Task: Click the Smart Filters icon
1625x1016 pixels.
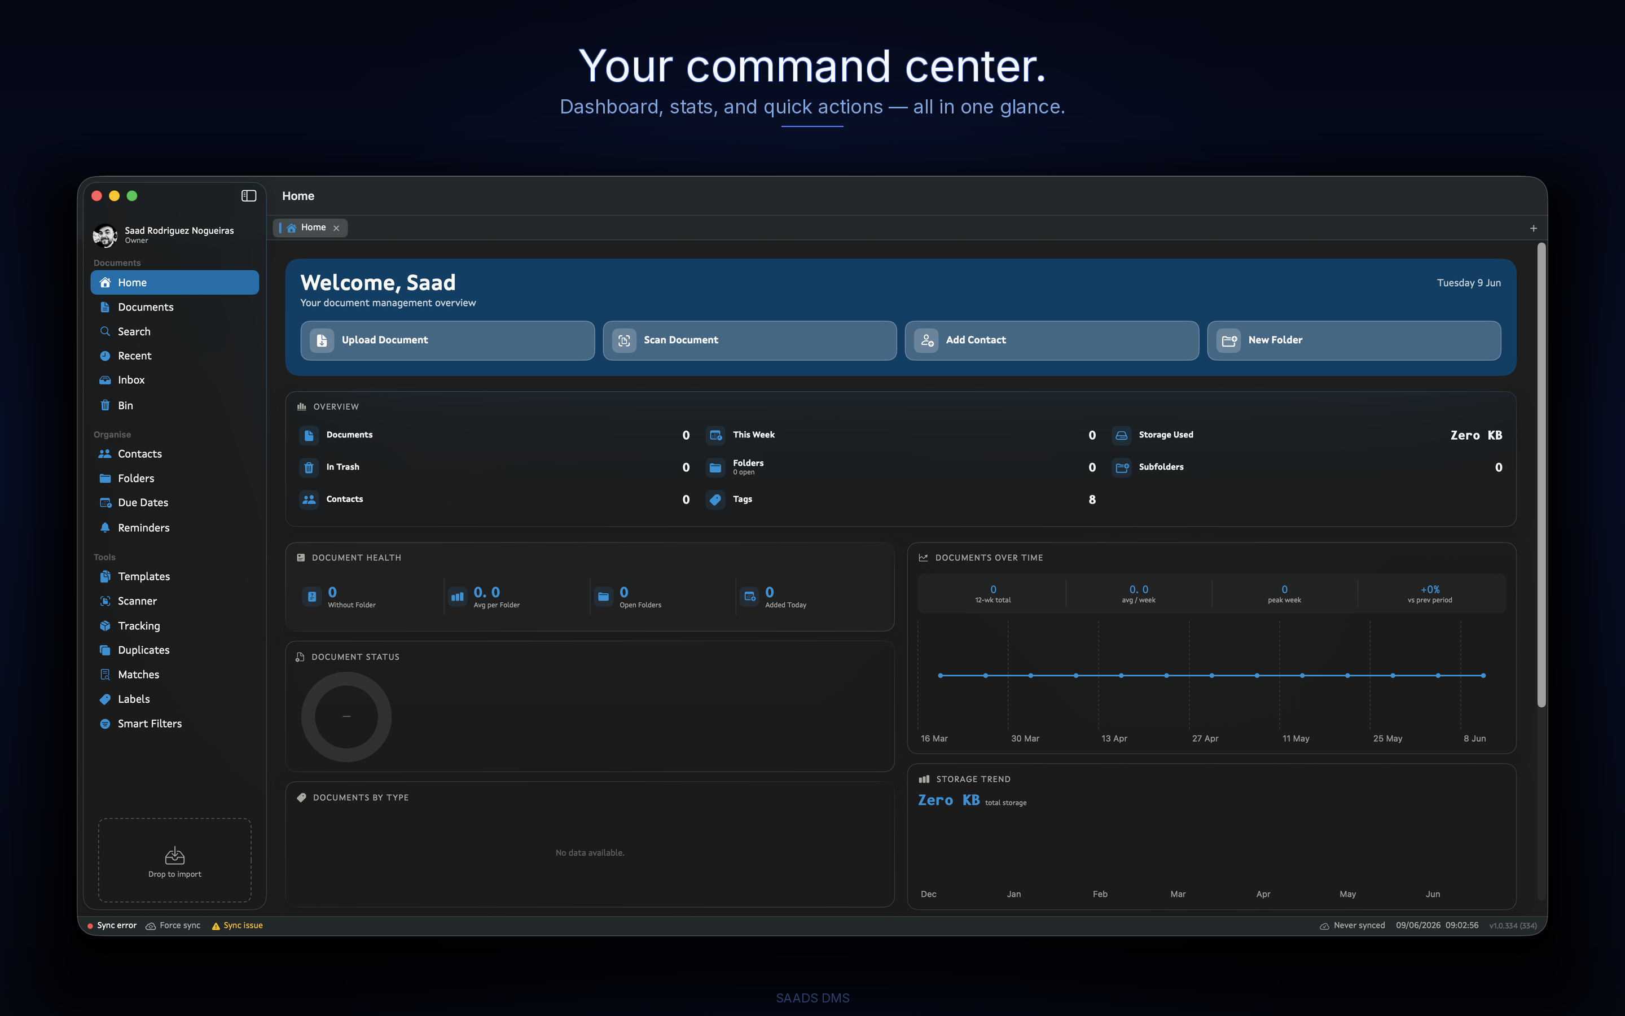Action: click(105, 724)
